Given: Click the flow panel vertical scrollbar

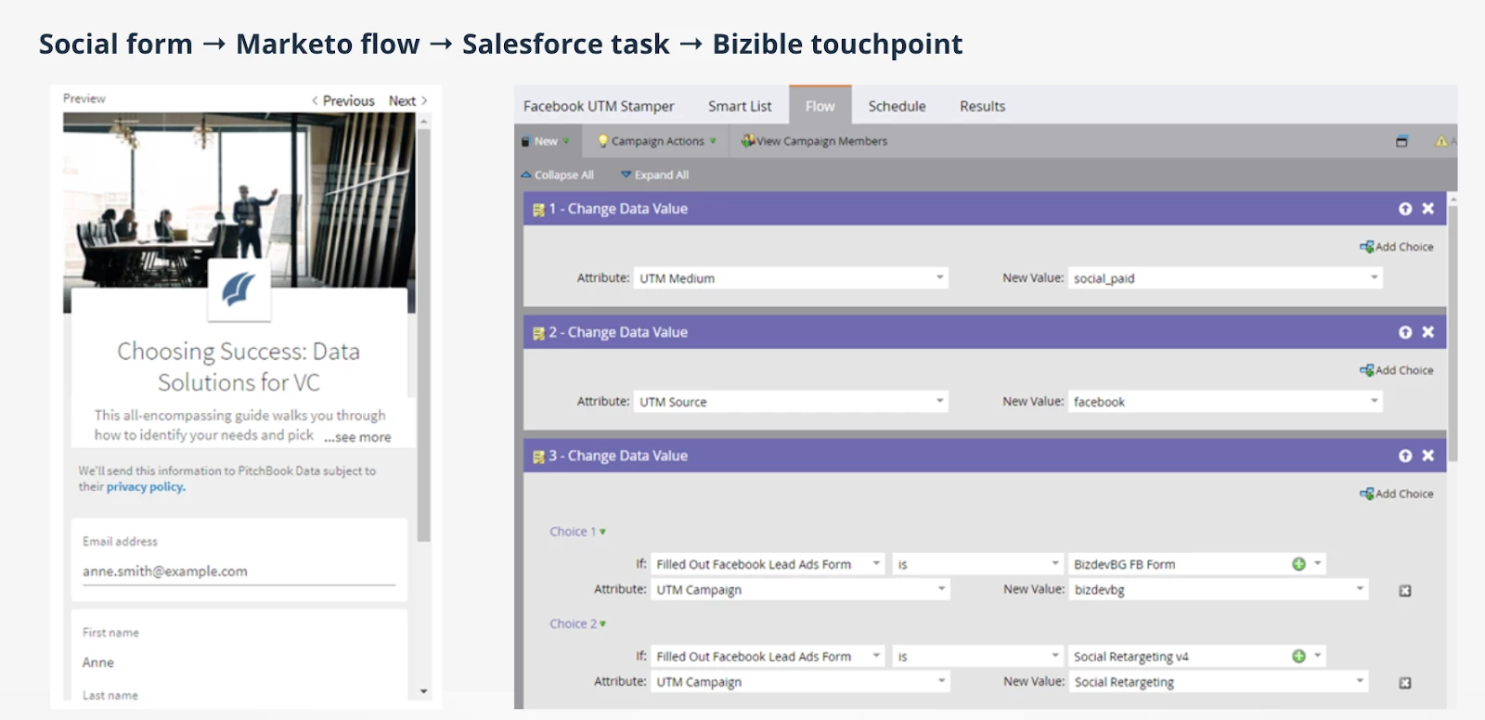Looking at the screenshot, I should tap(1453, 333).
